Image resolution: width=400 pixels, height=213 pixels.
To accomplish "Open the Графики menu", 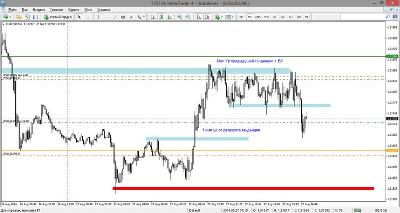I will pyautogui.click(x=57, y=9).
